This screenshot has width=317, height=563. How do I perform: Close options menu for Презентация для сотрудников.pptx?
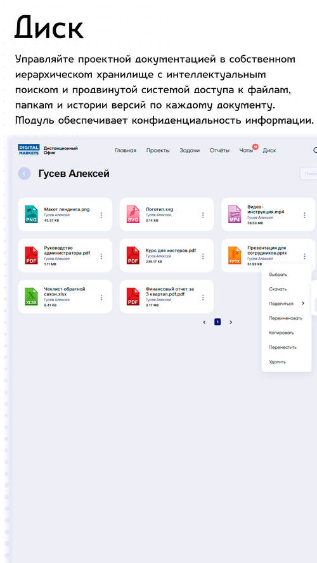click(304, 256)
